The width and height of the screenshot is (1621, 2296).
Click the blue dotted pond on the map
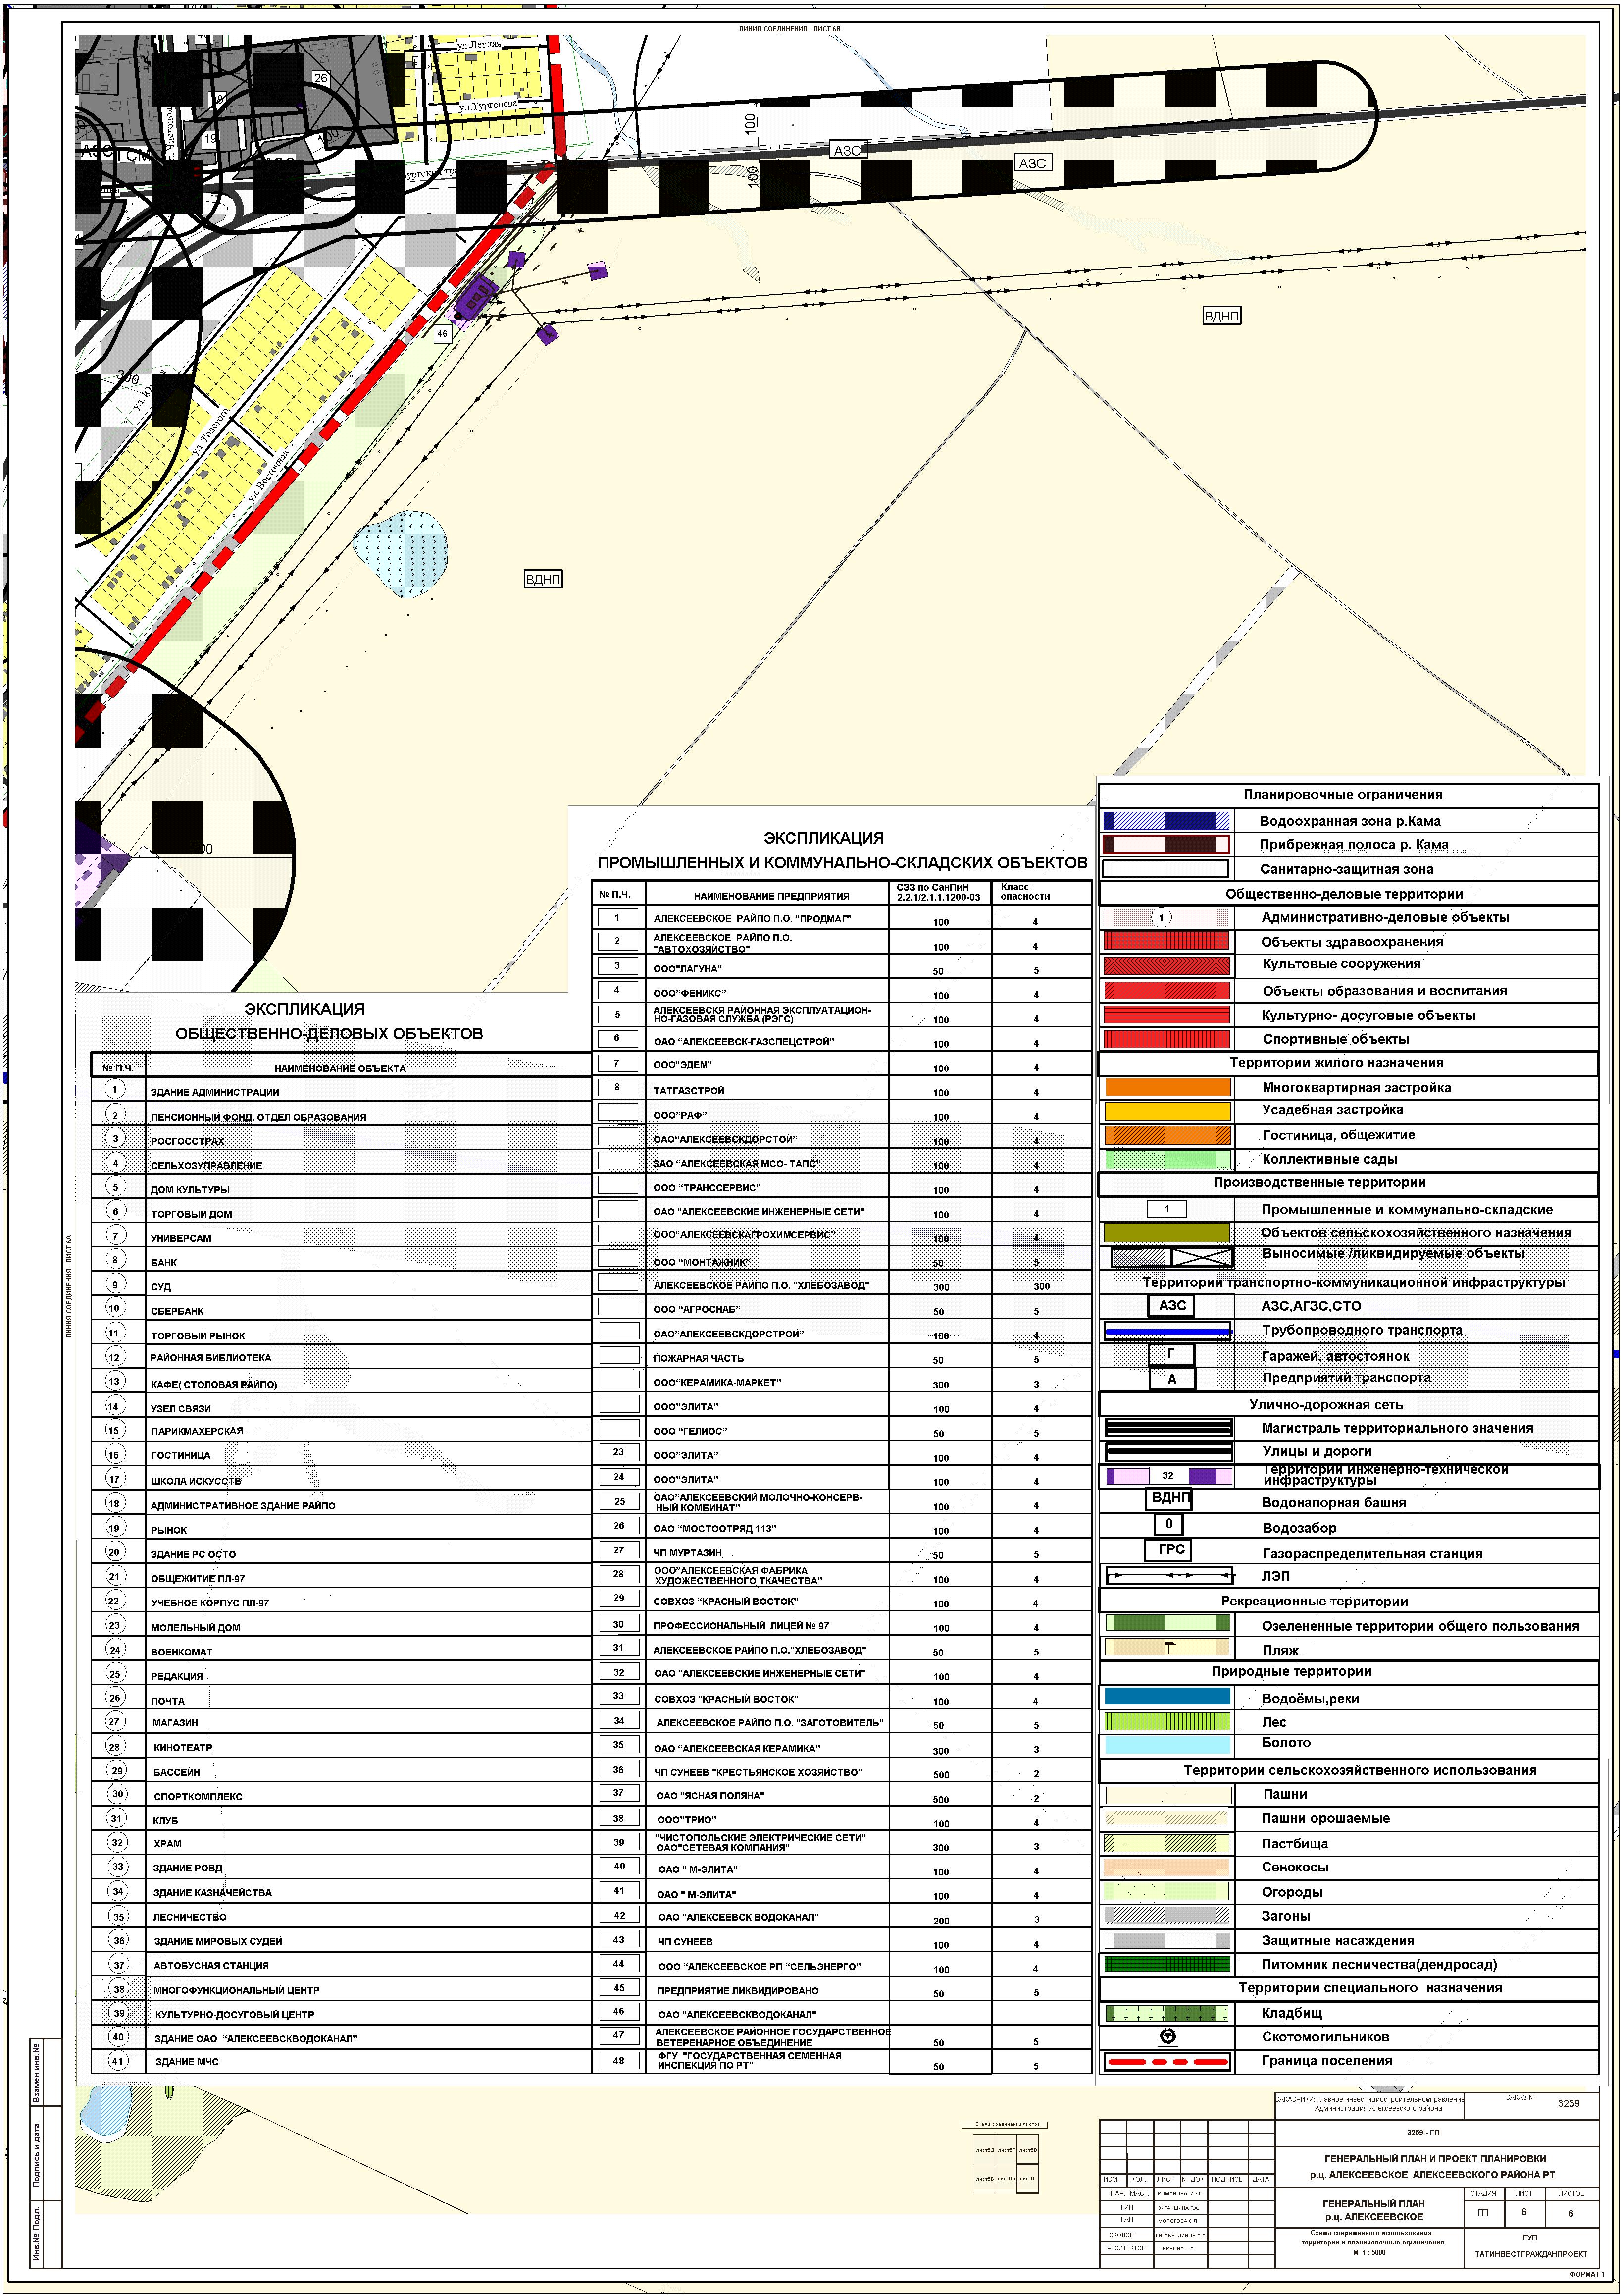tap(400, 554)
